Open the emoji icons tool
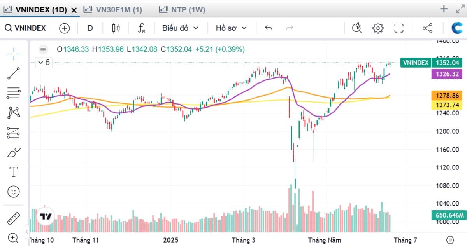Screen dimensions: 467x246 coord(14,191)
